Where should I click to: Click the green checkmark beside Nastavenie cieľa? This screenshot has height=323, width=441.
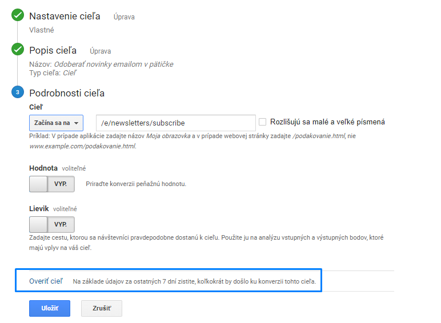(18, 15)
